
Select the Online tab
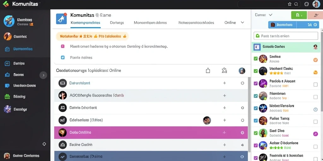pos(230,23)
